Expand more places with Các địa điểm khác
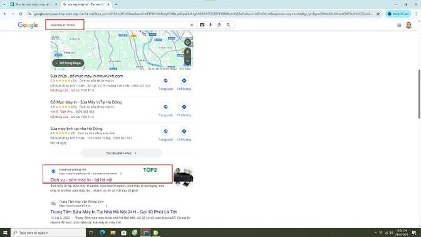This screenshot has width=421, height=237. (x=122, y=153)
